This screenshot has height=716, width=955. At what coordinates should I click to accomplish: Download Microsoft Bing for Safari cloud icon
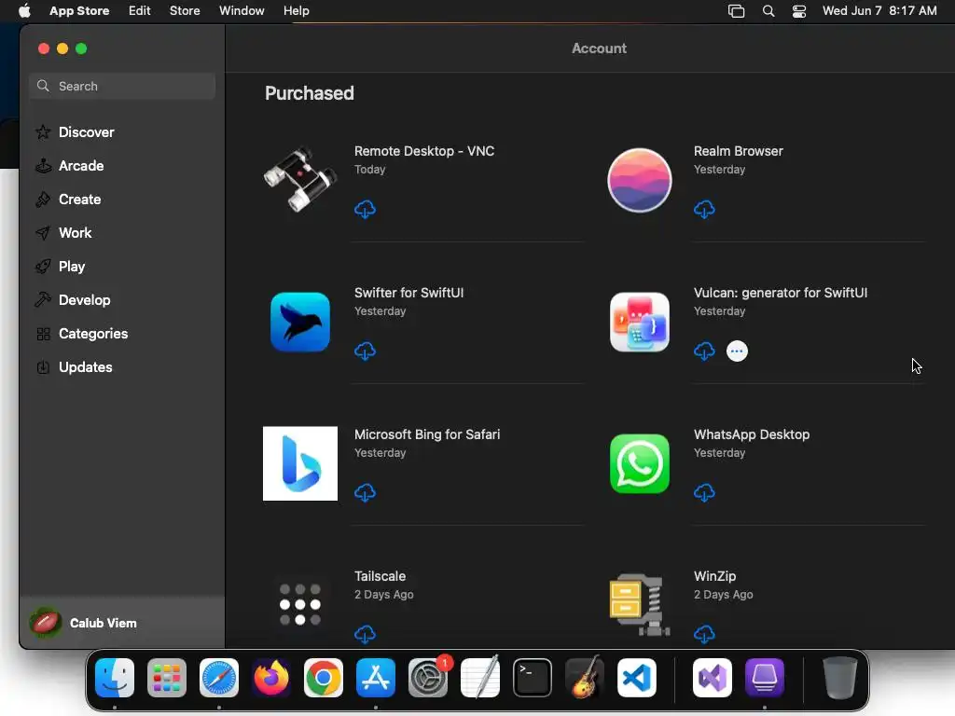[365, 492]
